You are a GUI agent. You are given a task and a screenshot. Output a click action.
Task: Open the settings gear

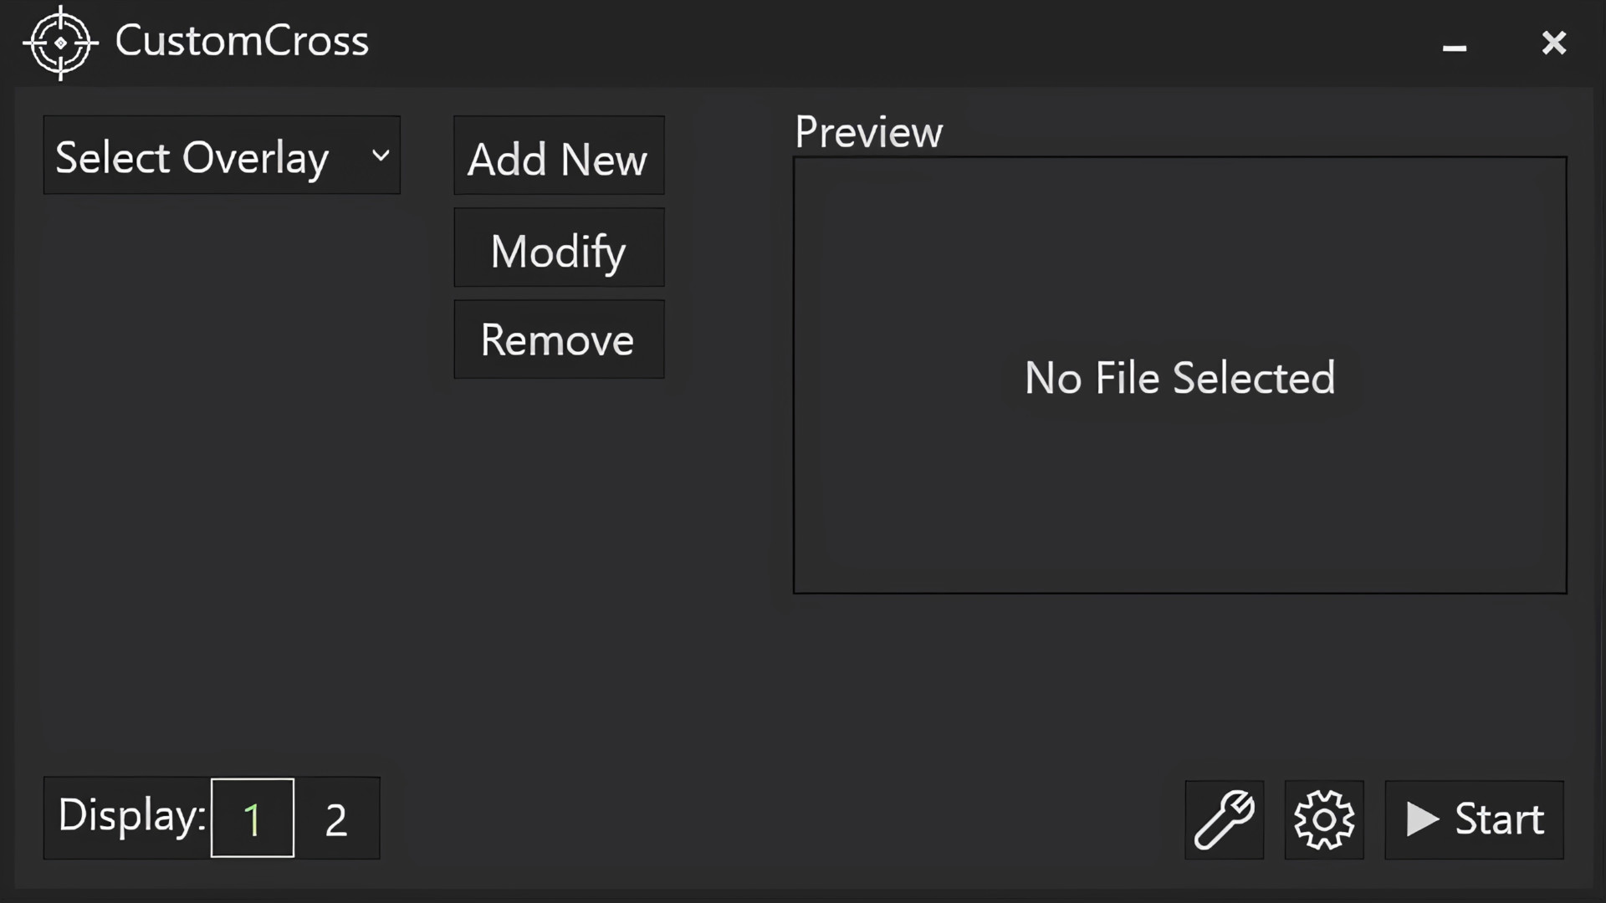tap(1324, 819)
